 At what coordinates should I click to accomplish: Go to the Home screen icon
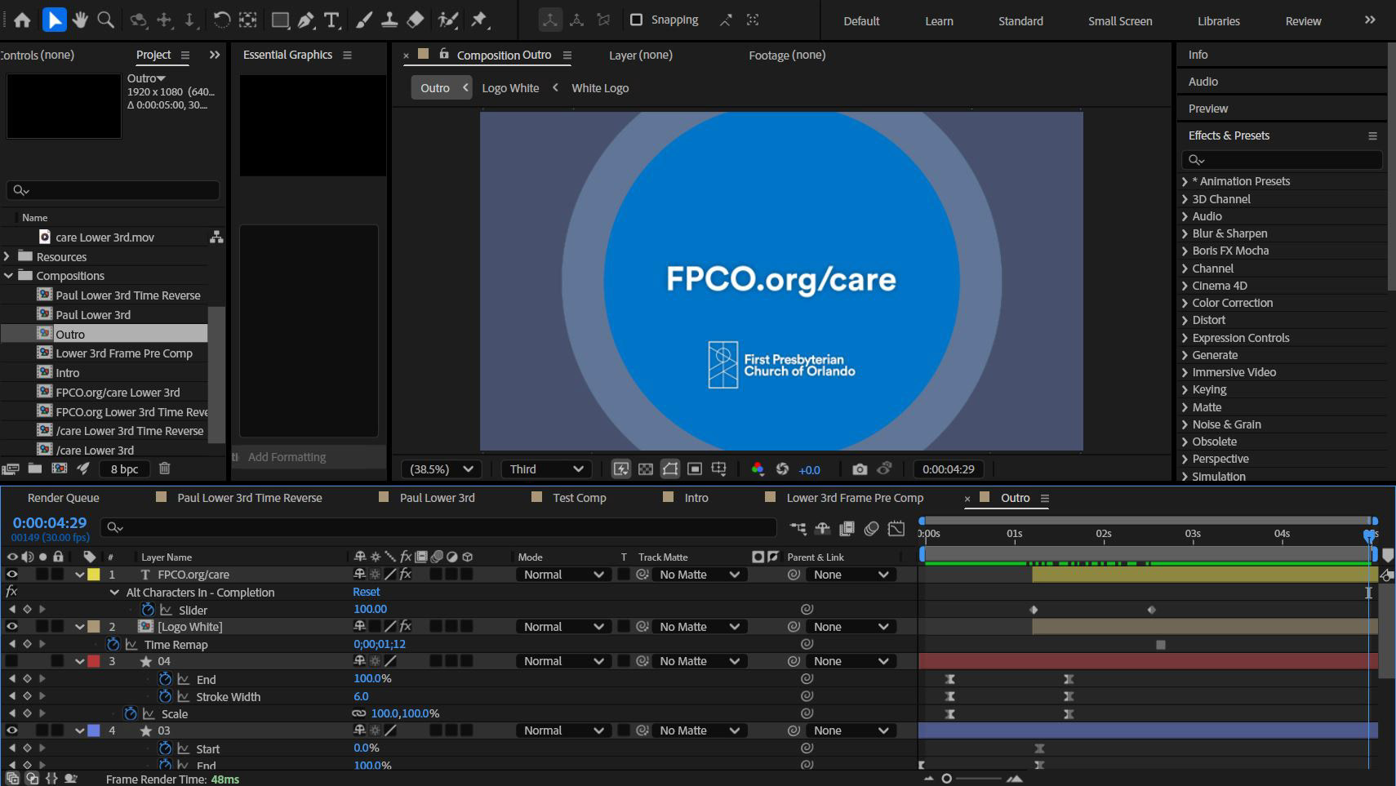pos(23,20)
